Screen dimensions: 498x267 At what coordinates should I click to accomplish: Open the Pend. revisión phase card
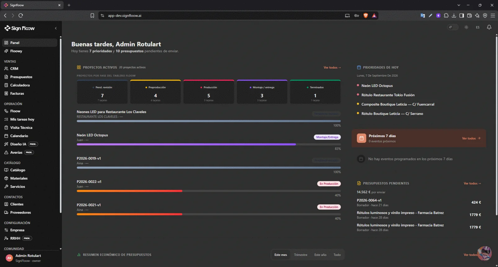pyautogui.click(x=102, y=92)
